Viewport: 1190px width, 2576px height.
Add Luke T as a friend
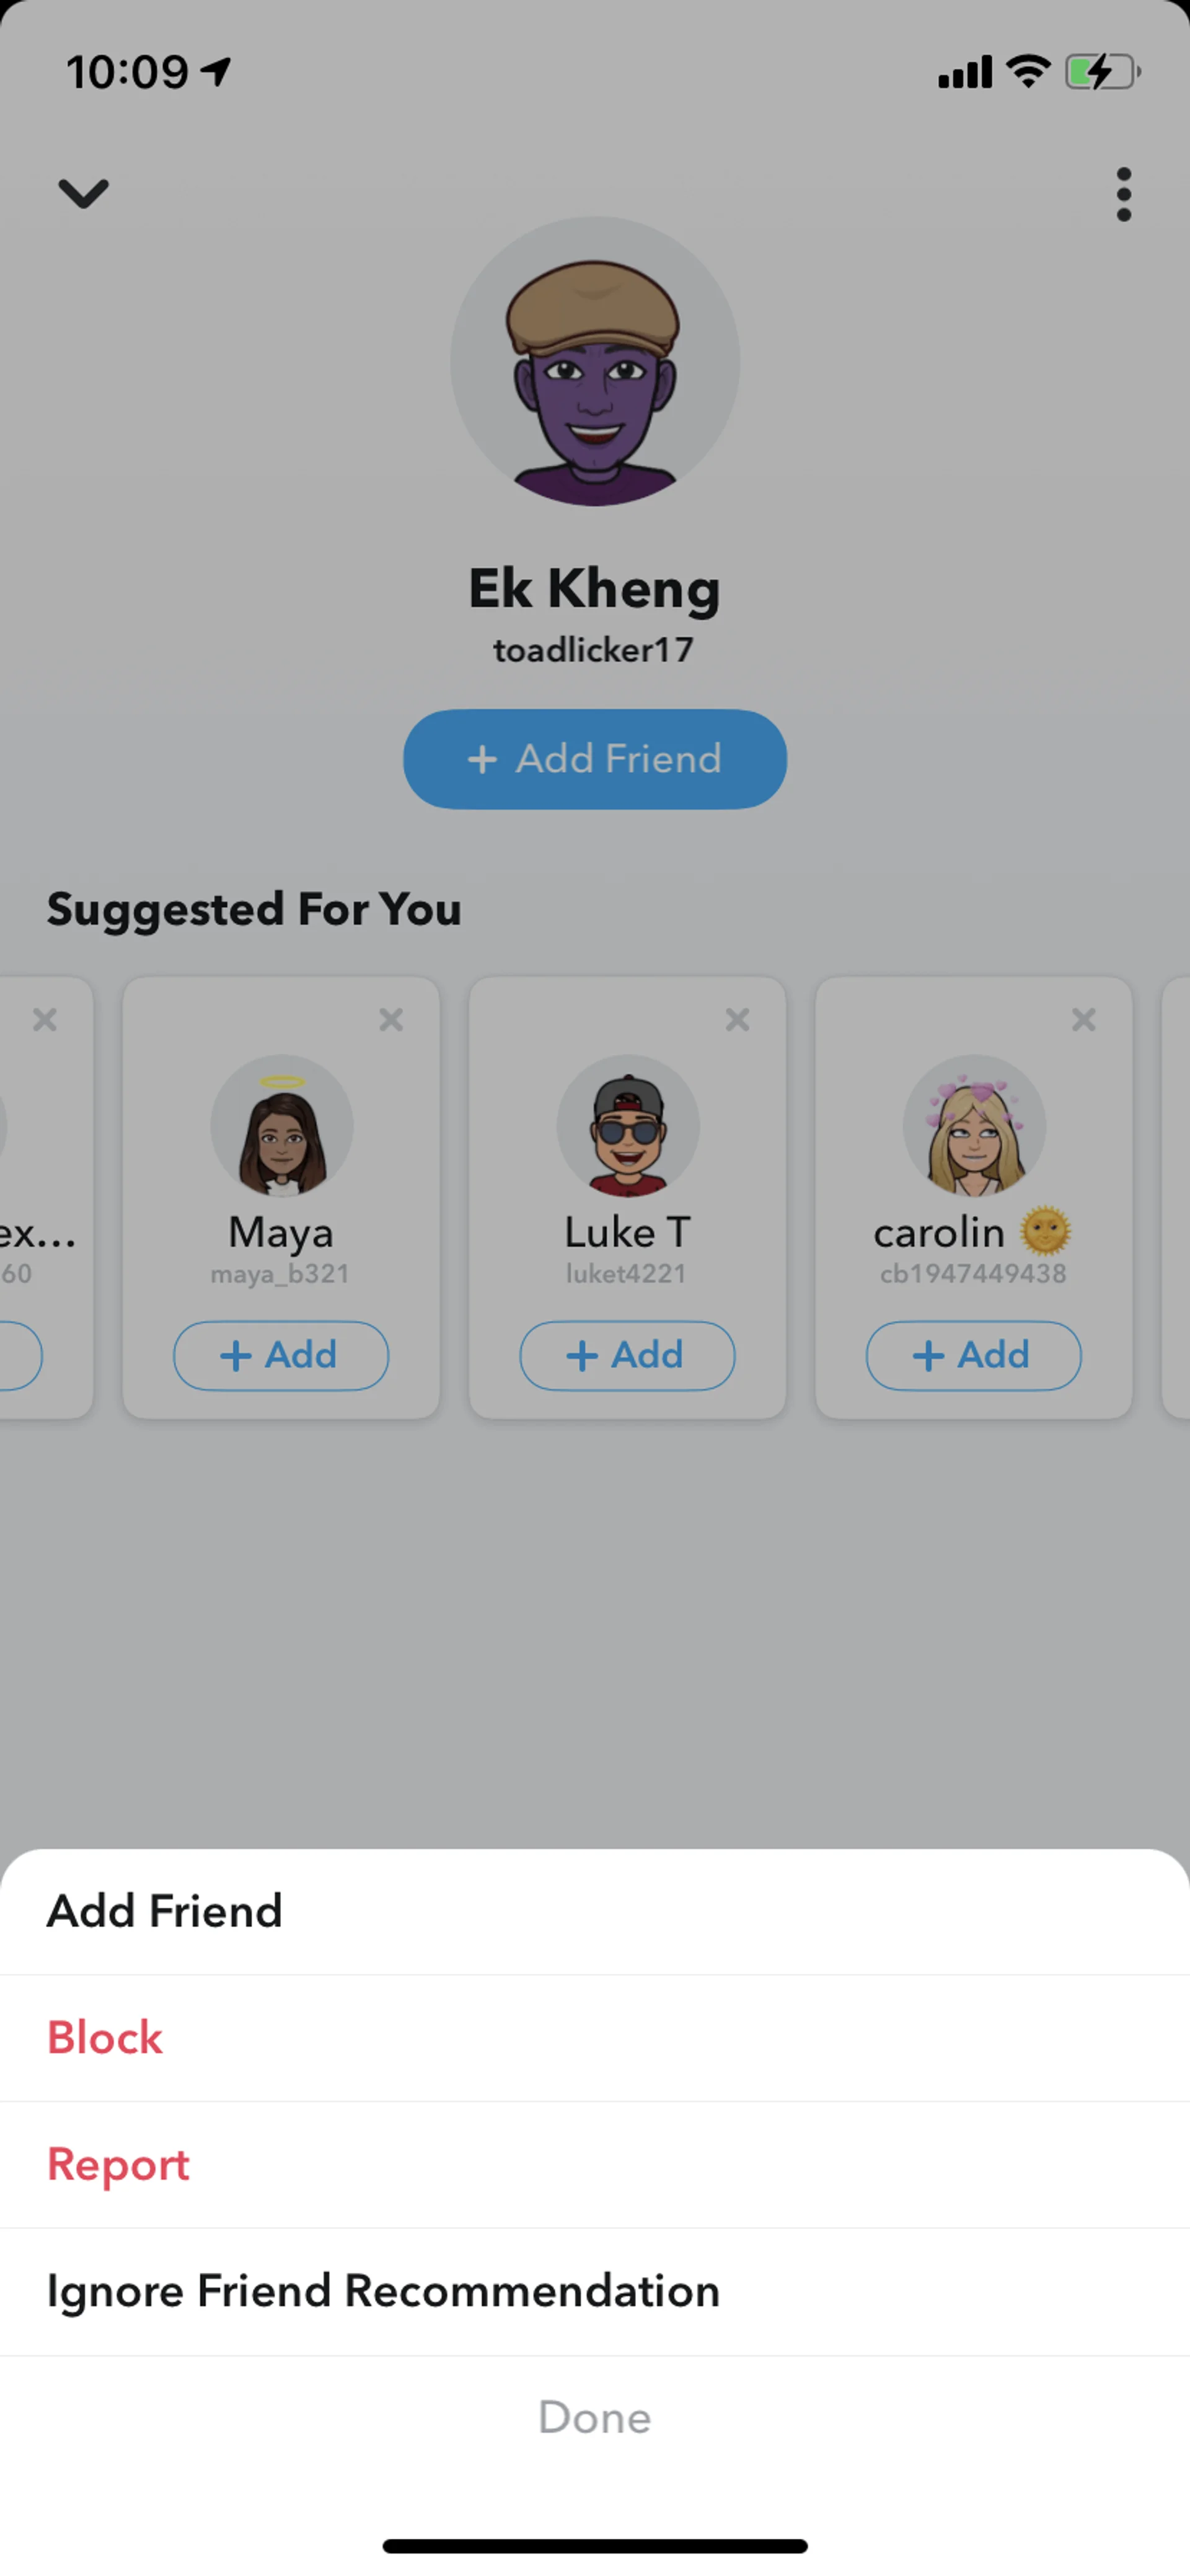coord(627,1356)
